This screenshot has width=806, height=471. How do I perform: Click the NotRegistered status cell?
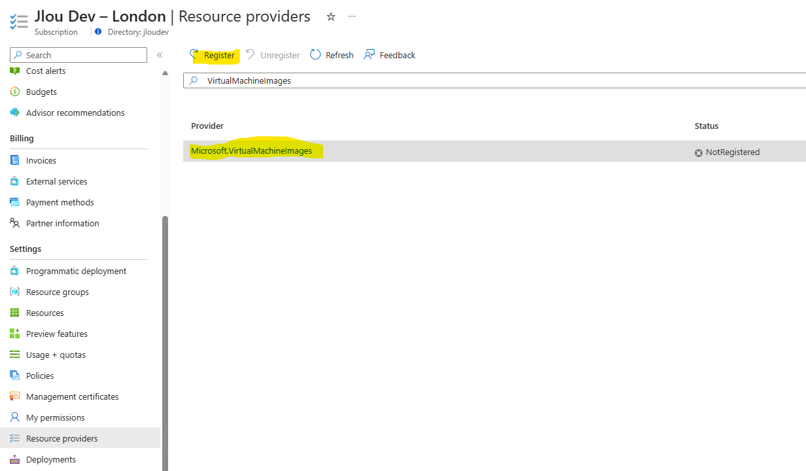(727, 152)
